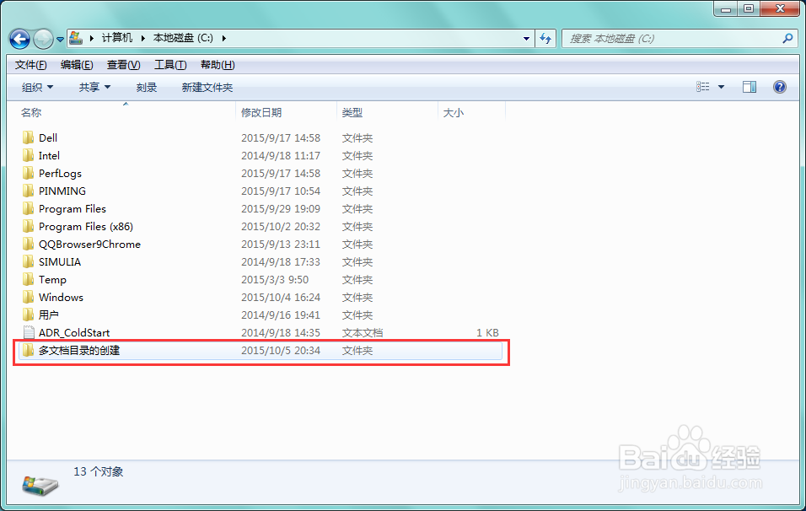Click the date 2015/10/5 20:34

[x=281, y=350]
